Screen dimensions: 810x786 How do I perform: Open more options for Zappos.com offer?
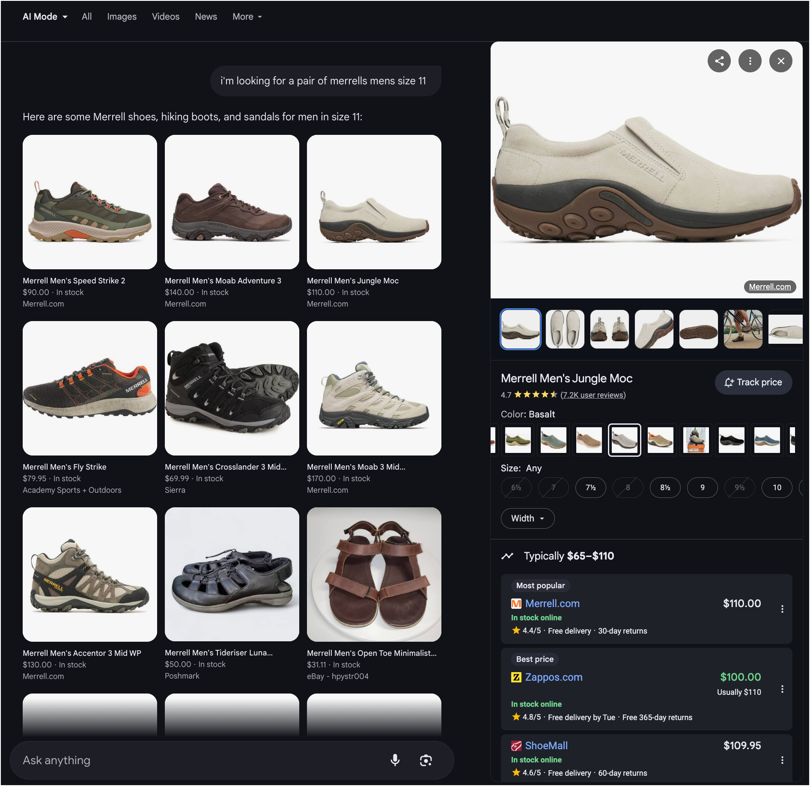point(782,689)
